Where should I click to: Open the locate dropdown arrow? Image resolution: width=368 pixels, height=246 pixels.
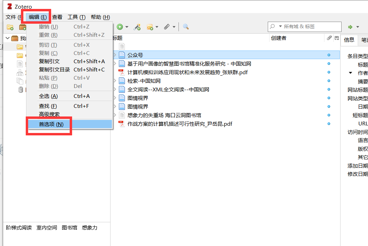tap(358, 27)
